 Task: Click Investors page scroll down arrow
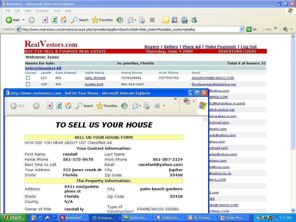(x=293, y=210)
